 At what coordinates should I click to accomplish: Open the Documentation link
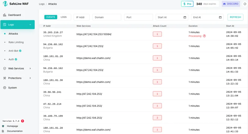(15, 131)
